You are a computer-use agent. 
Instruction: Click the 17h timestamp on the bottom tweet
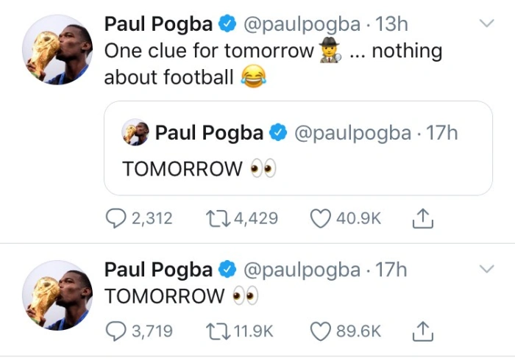tap(391, 270)
